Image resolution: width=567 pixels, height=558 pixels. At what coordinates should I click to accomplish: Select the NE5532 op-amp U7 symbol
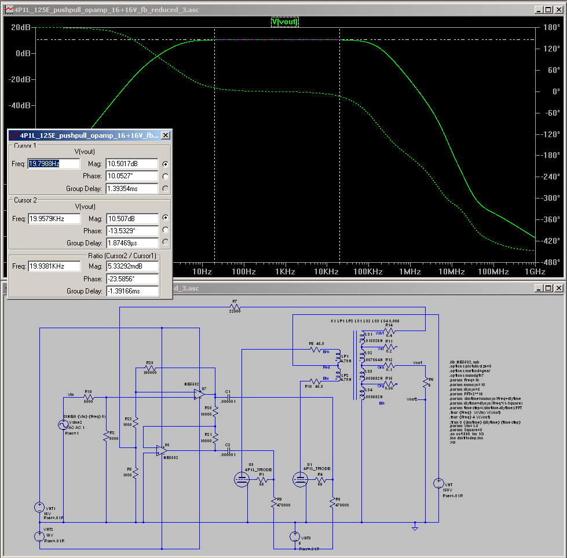click(199, 394)
